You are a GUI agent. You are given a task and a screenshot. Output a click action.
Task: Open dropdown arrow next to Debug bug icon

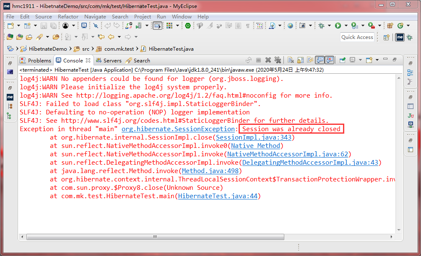[329, 26]
